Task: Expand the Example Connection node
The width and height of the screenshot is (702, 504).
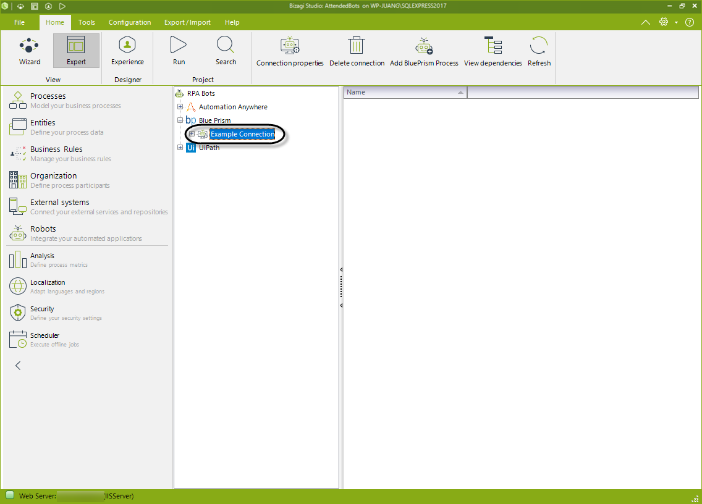Action: 192,134
